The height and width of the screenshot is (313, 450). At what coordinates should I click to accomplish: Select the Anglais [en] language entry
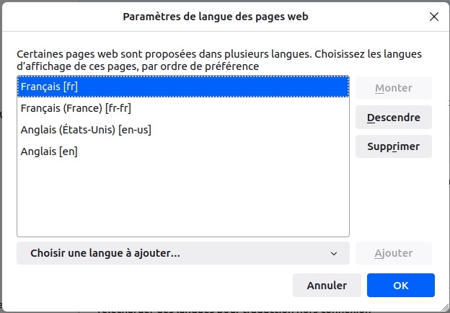coord(49,151)
